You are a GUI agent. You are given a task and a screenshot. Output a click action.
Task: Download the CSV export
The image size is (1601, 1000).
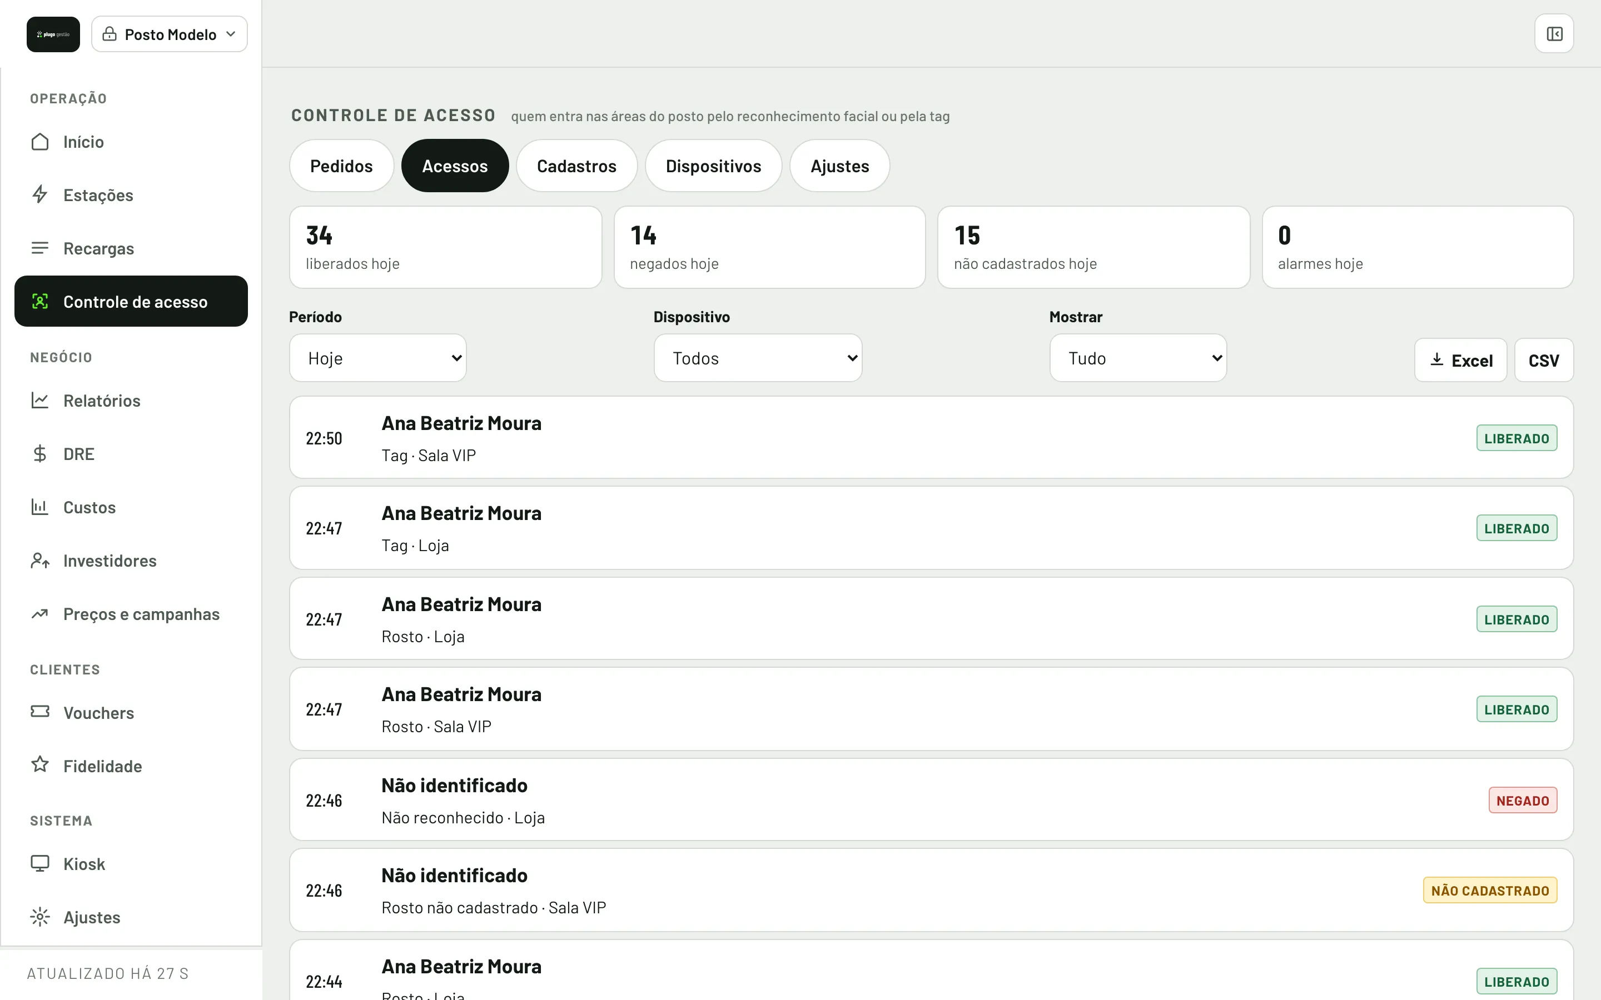coord(1544,361)
